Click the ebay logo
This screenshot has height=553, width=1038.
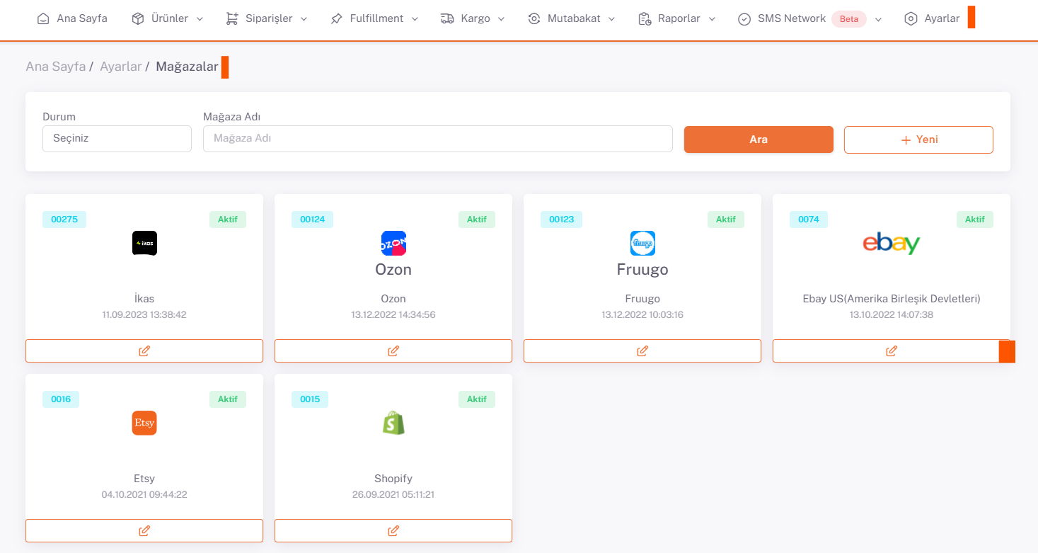tap(892, 244)
